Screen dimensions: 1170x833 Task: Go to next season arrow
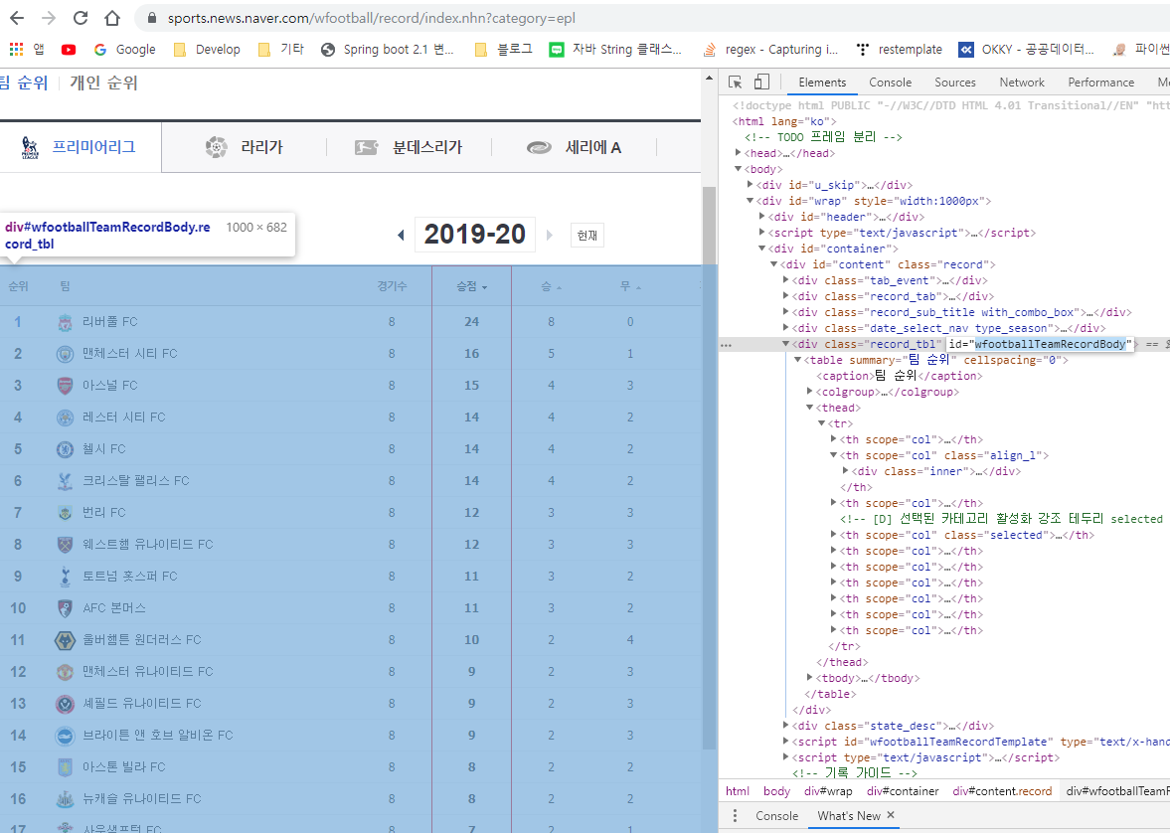(550, 236)
